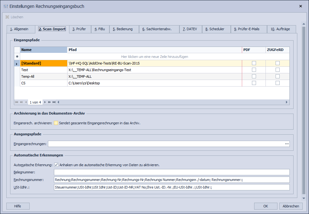Toggle the Eingangsrech. archivieren yellow box
The height and width of the screenshot is (214, 309).
click(x=56, y=123)
